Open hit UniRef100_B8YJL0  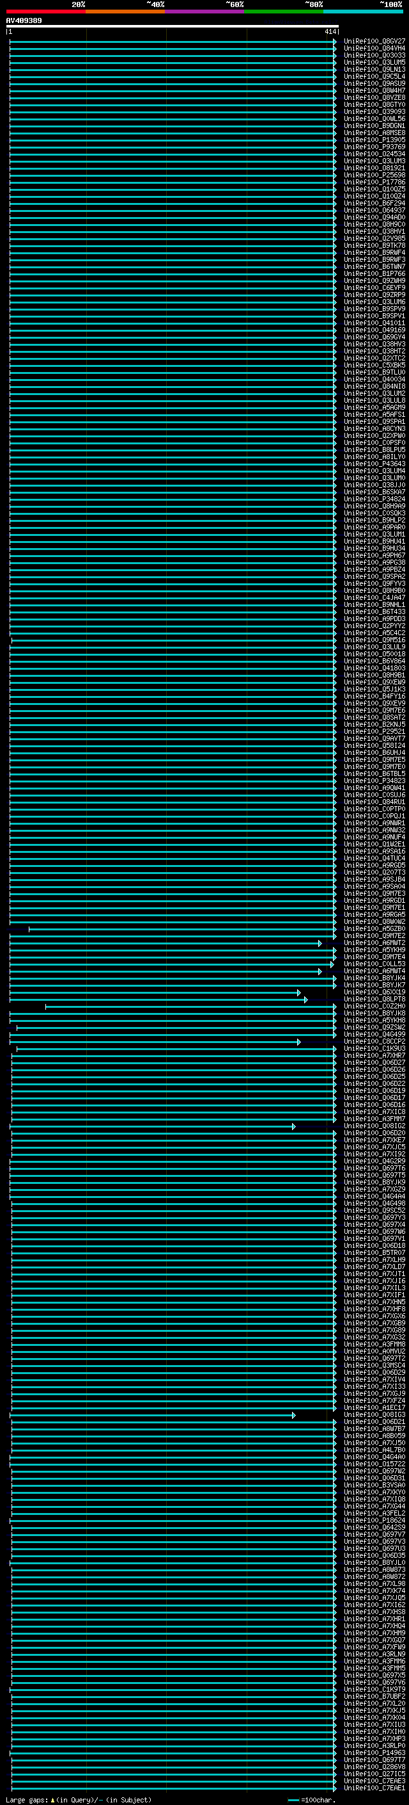(374, 1562)
